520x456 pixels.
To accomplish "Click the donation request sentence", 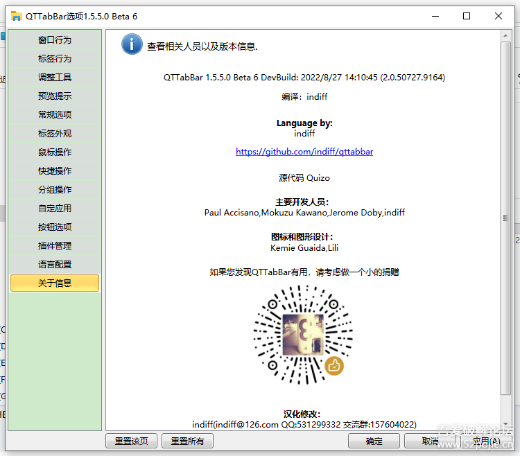I will 304,272.
